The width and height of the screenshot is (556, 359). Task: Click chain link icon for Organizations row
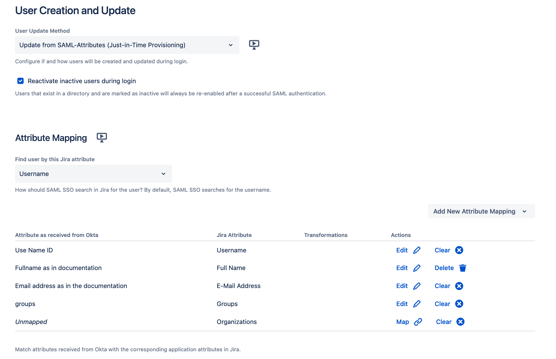coord(418,322)
